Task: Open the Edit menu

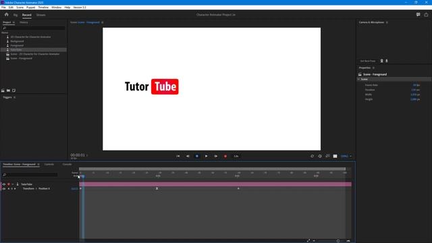Action: pyautogui.click(x=11, y=7)
